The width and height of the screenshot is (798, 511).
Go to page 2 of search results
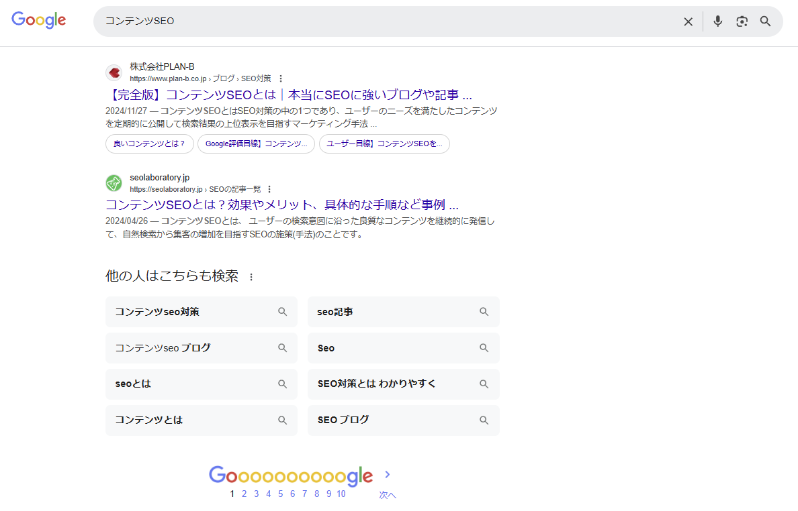click(244, 494)
